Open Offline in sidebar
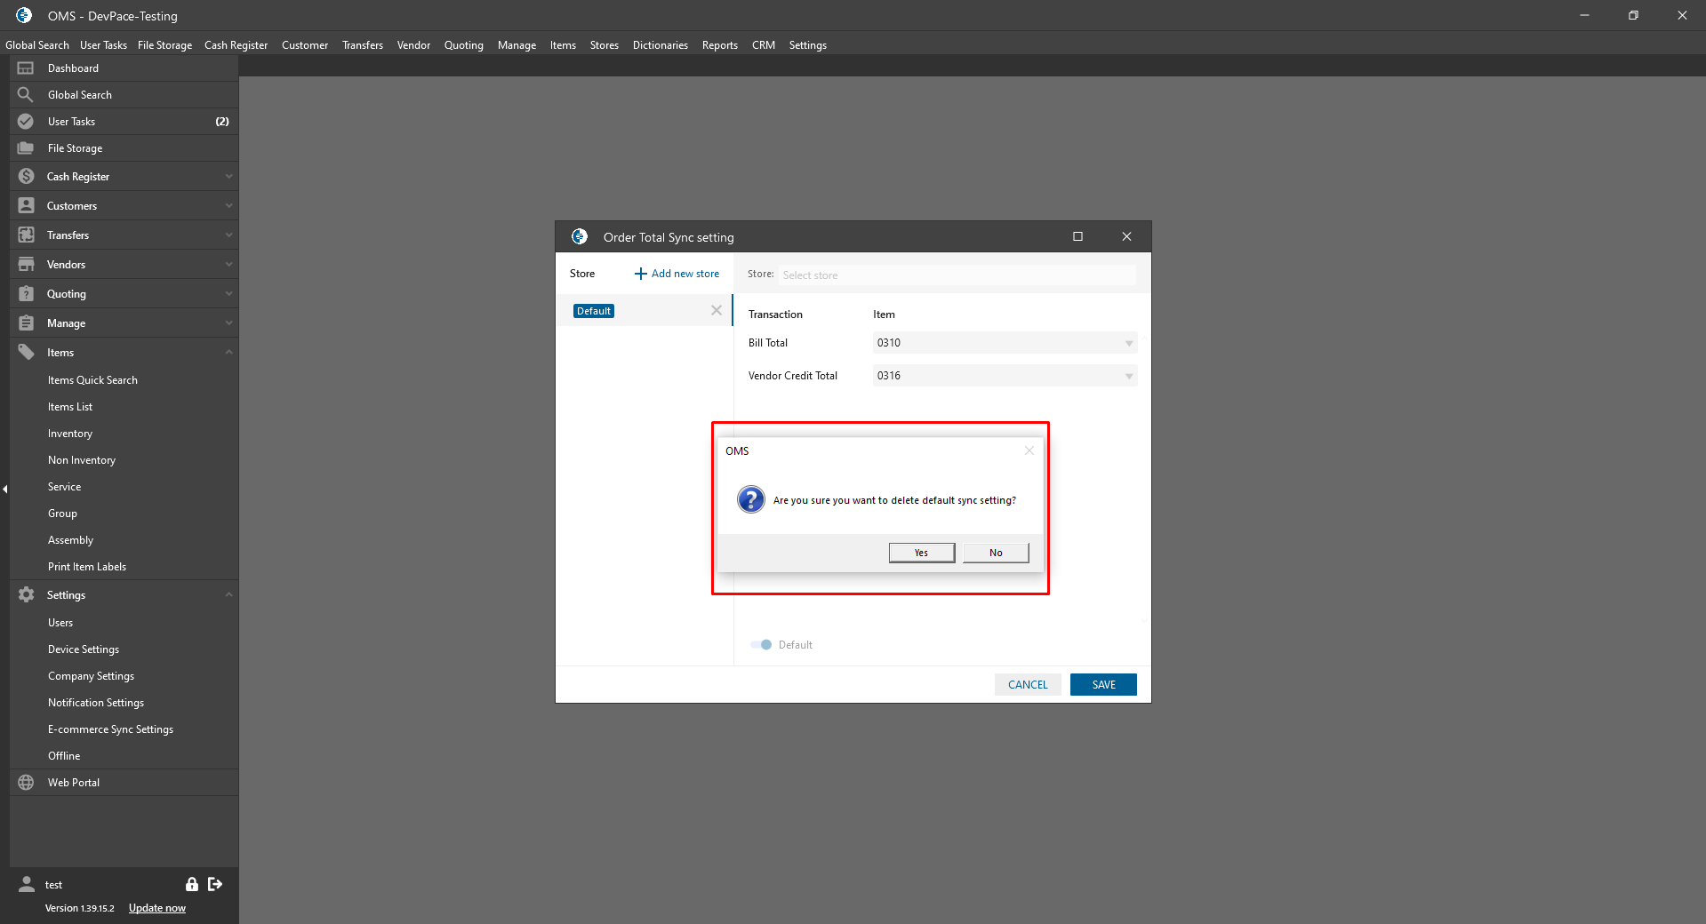The width and height of the screenshot is (1706, 924). [x=64, y=756]
